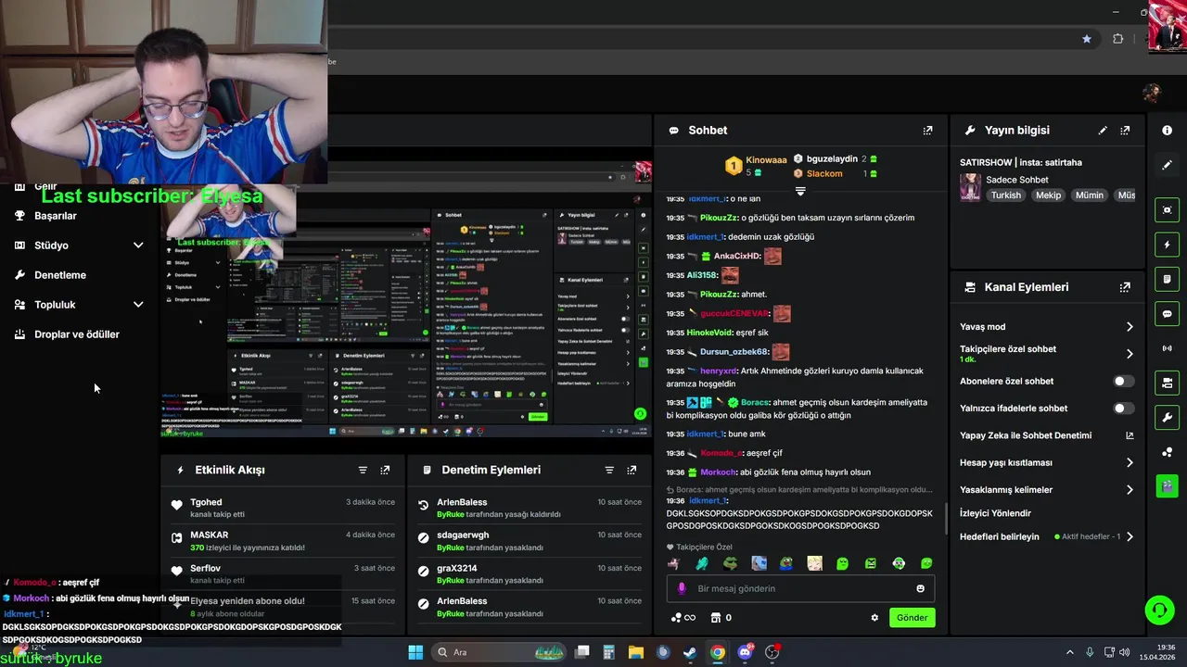Click Kinowaaa in chat leaderboard
The height and width of the screenshot is (667, 1187).
766,160
